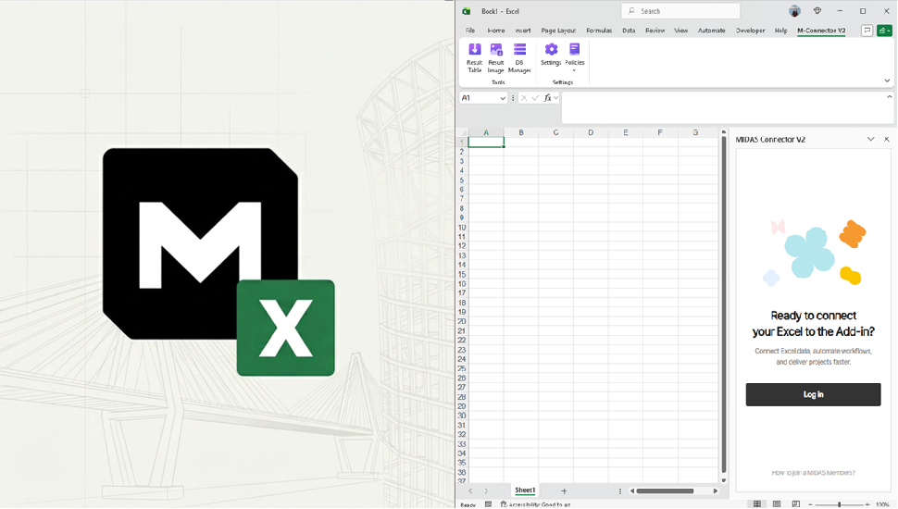Enable Page Break Preview view
Viewport: 898px width, 509px height.
(x=795, y=504)
